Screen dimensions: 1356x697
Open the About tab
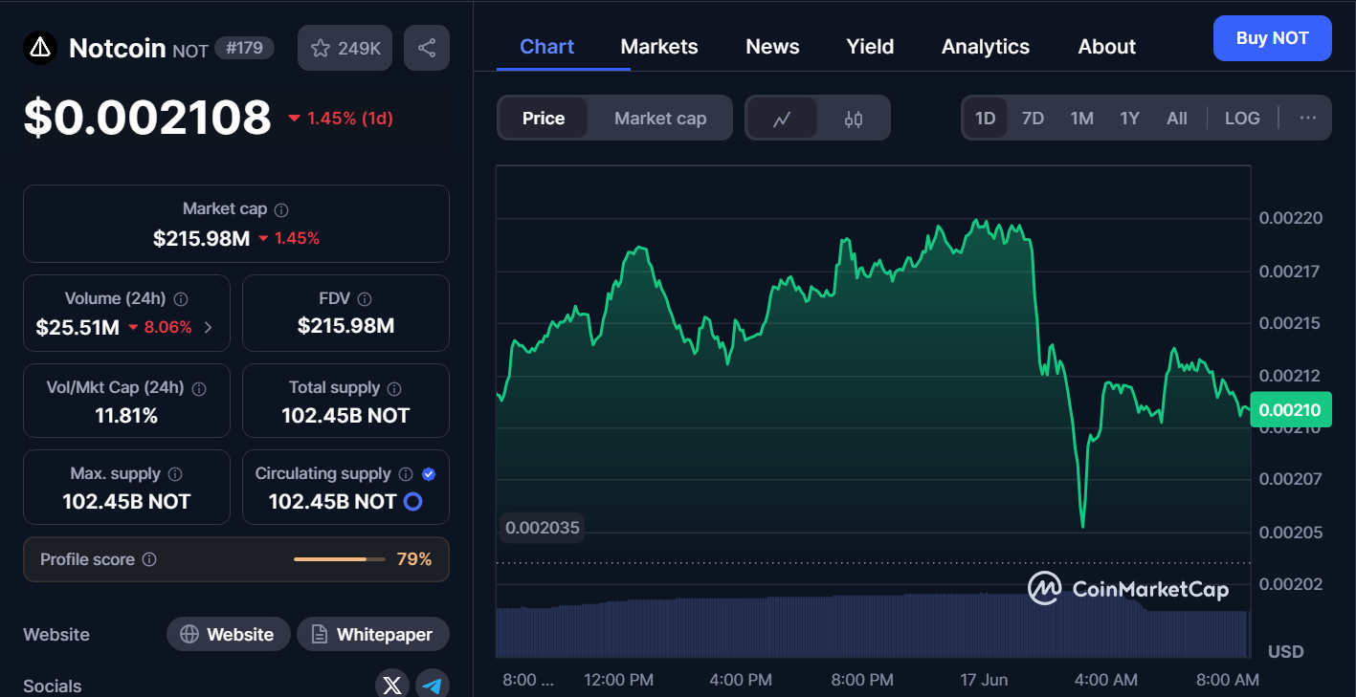point(1107,46)
